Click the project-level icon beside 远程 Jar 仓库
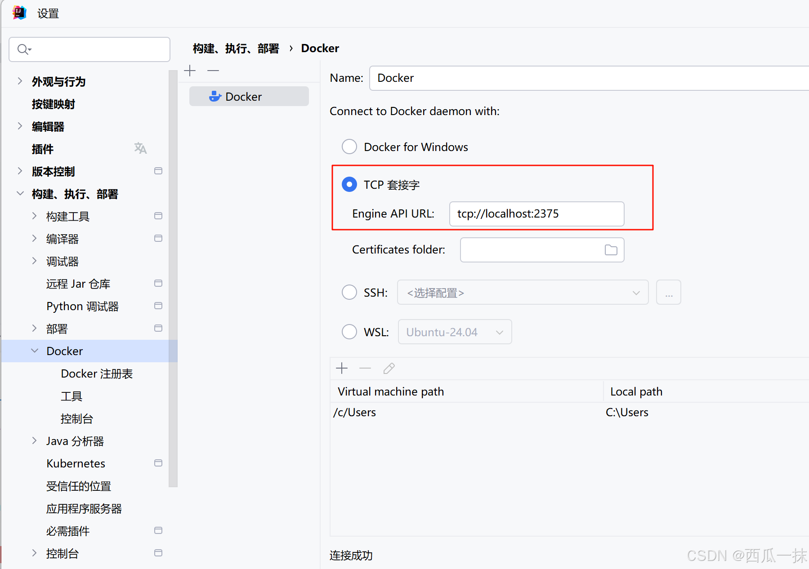 [158, 283]
